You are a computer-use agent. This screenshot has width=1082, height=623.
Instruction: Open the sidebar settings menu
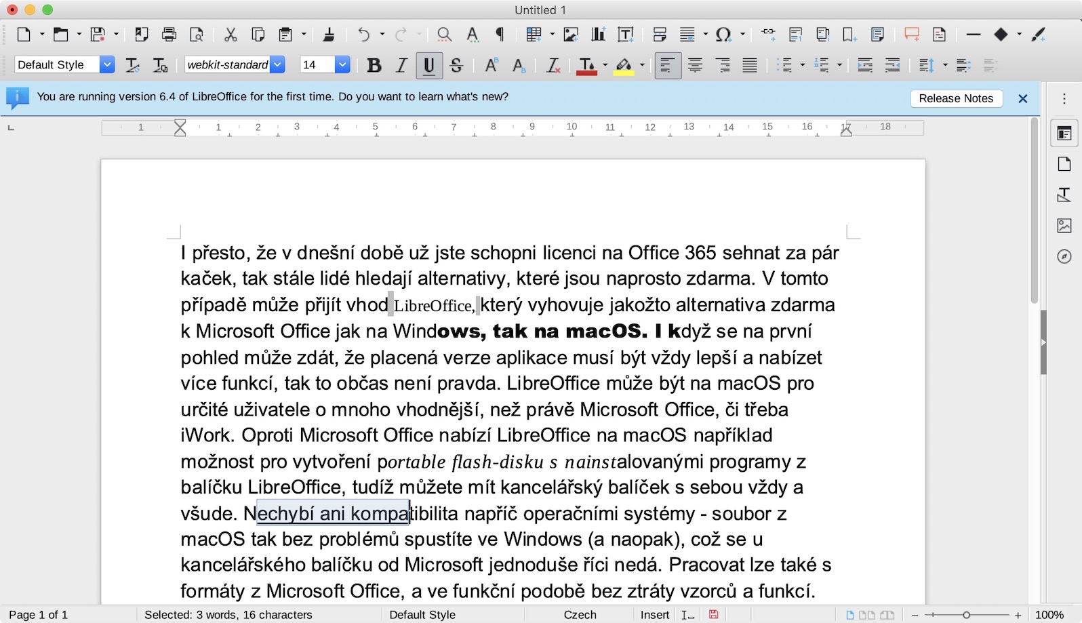1064,99
